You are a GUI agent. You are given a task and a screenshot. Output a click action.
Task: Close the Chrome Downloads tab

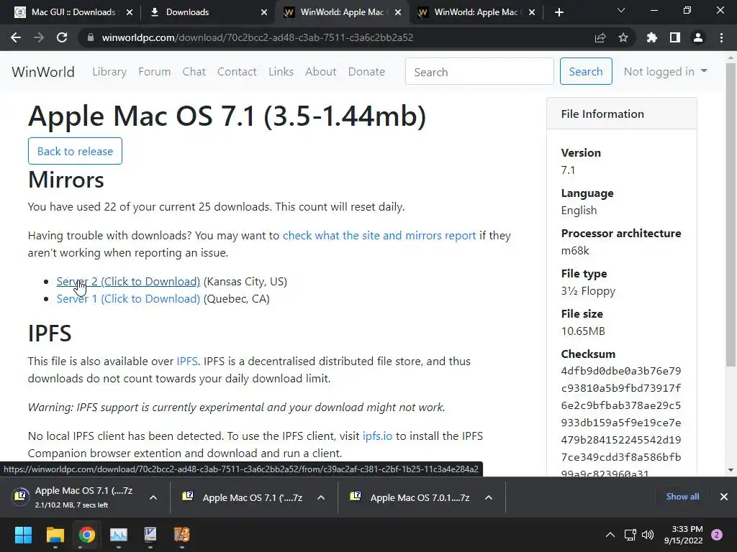(x=264, y=12)
